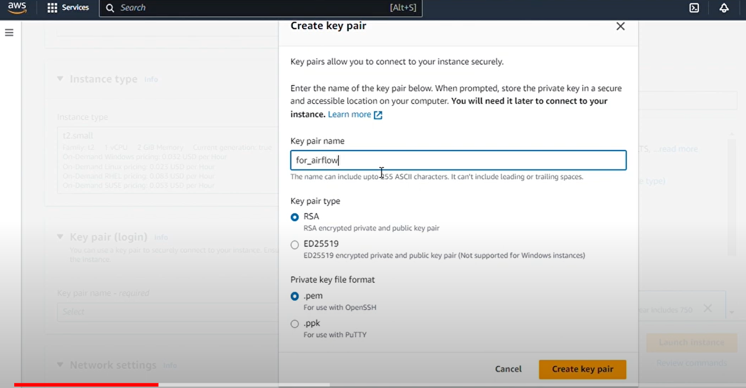
Task: Choose .ppk private key format
Action: click(x=295, y=324)
